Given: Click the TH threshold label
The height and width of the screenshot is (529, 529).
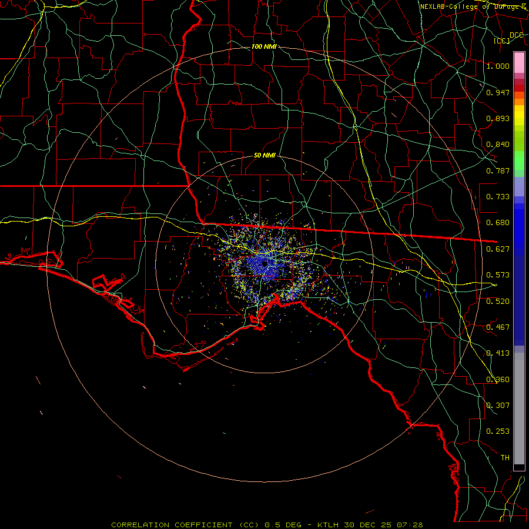Looking at the screenshot, I should 505,457.
